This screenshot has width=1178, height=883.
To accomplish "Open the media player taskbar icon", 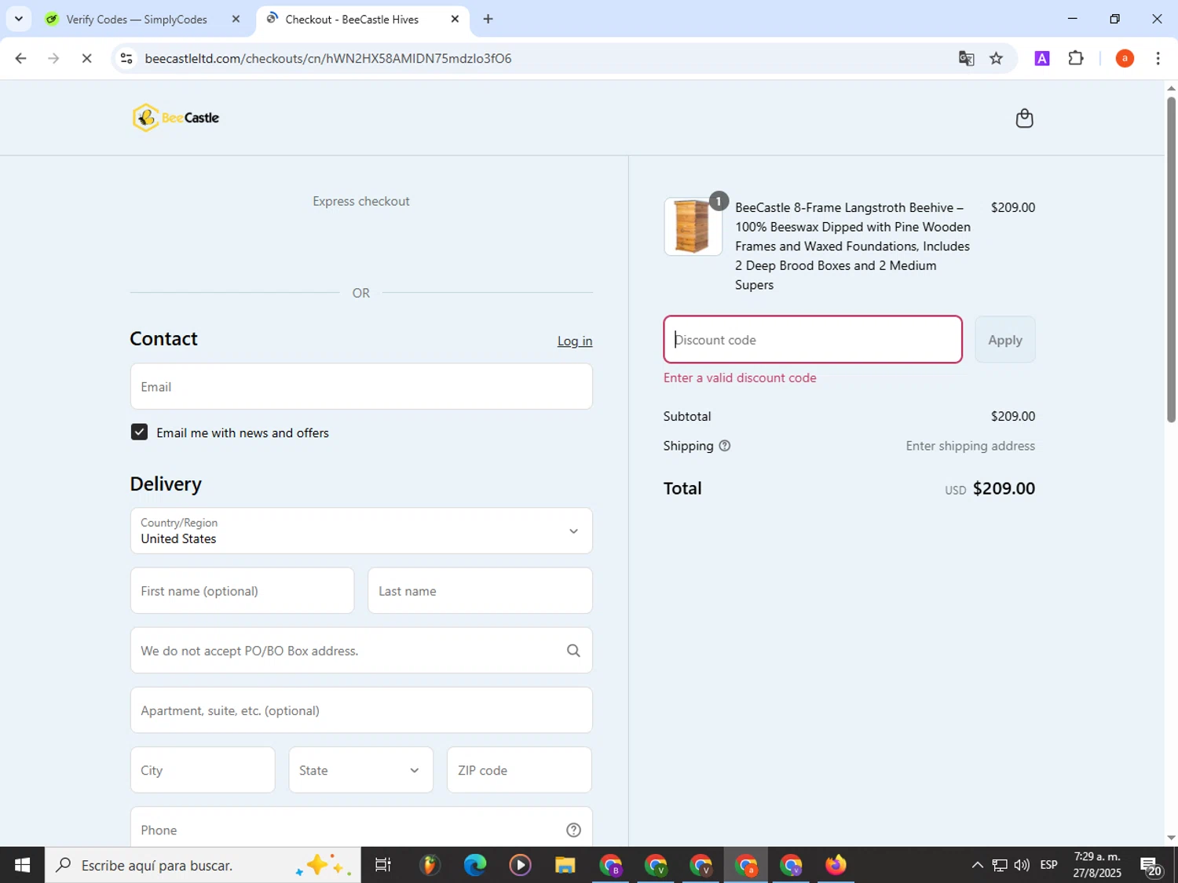I will click(x=520, y=865).
